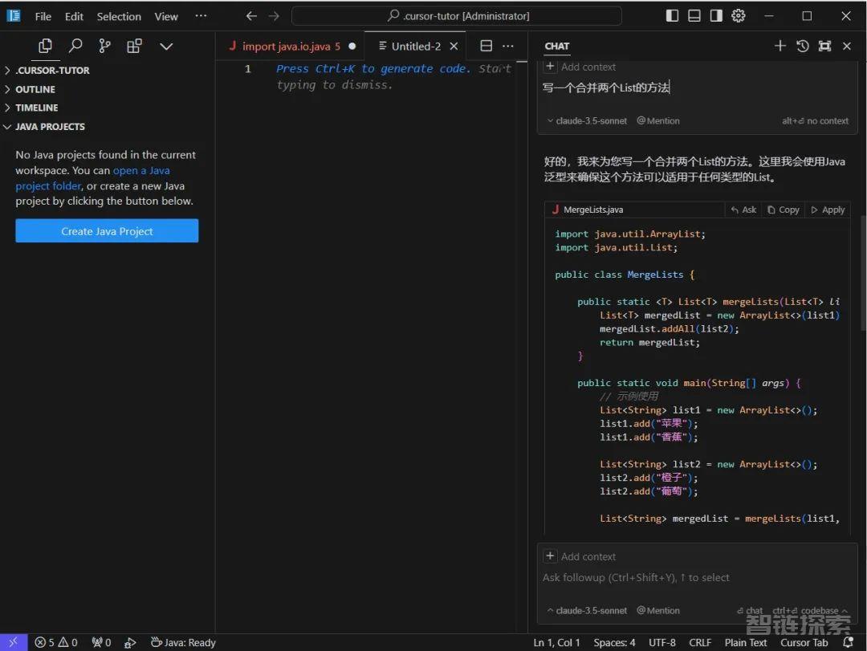The width and height of the screenshot is (867, 651).
Task: Click Create Java Project button
Action: [107, 231]
